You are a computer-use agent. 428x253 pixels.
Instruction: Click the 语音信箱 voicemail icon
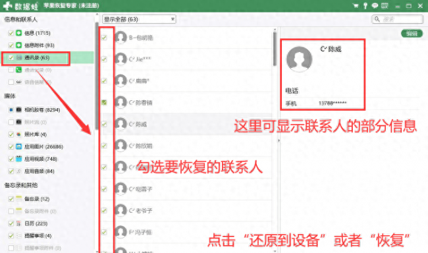18,82
